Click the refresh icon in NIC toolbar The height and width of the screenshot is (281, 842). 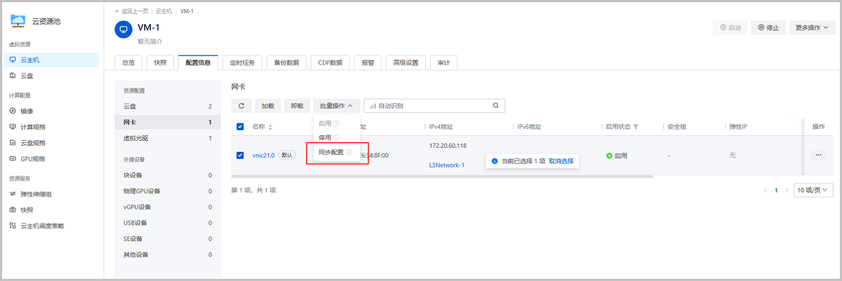(241, 106)
